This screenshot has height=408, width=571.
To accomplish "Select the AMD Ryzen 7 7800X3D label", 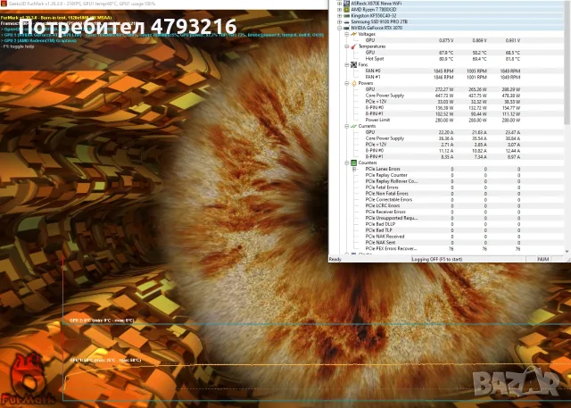I will 374,10.
